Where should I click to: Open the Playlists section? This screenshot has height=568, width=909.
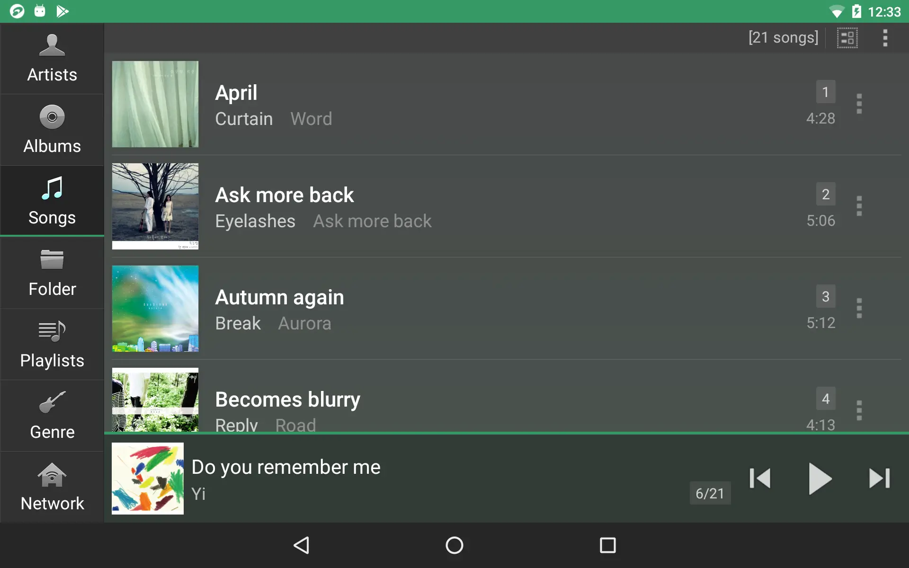(52, 345)
